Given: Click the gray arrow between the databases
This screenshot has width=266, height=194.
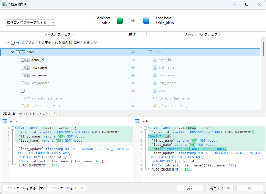Looking at the screenshot, I should pos(133,21).
